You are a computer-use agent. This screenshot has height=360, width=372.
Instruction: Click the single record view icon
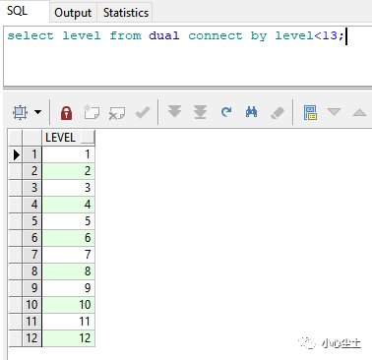coord(310,113)
